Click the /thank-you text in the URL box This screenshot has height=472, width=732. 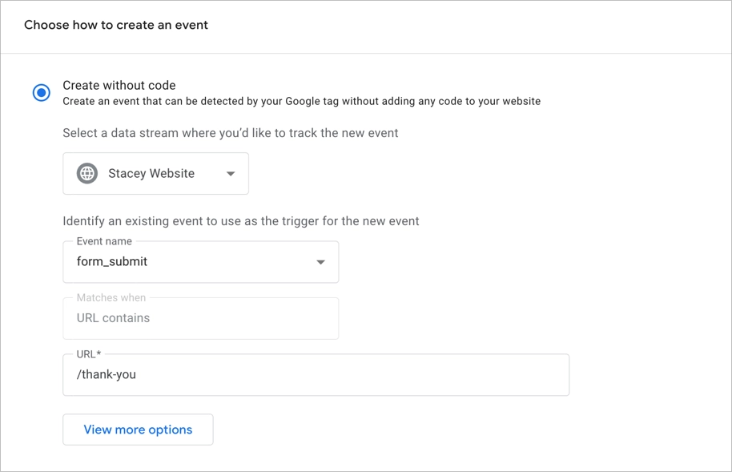click(107, 374)
